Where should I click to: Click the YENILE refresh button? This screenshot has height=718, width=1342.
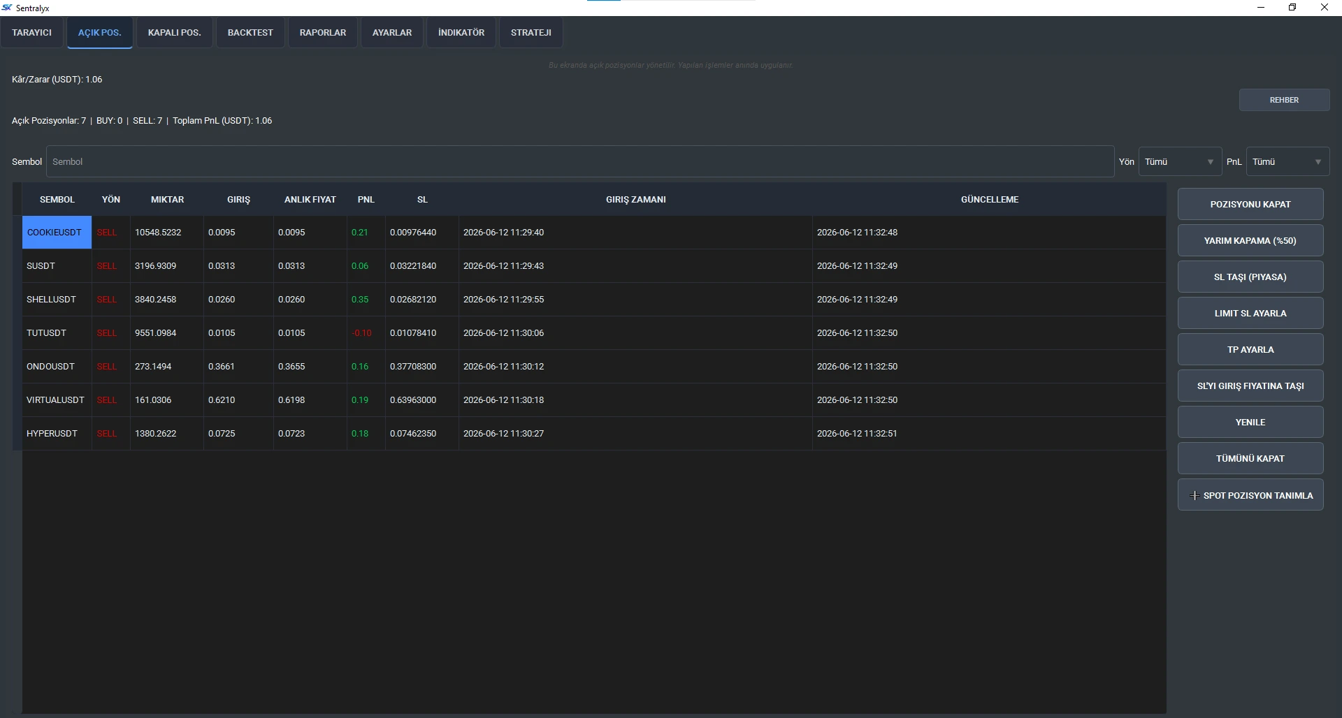[1250, 422]
